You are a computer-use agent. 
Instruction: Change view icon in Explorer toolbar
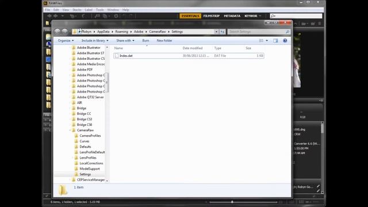pyautogui.click(x=261, y=41)
